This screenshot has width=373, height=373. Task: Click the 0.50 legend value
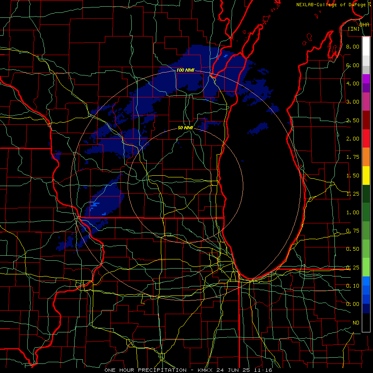point(353,249)
